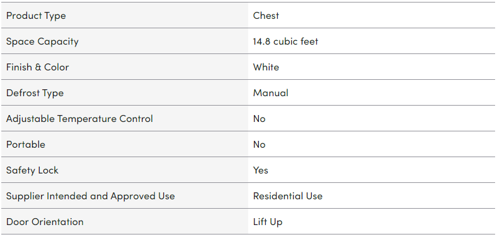This screenshot has width=497, height=237.
Task: Click the word Capacity in Space Capacity
Action: (58, 41)
